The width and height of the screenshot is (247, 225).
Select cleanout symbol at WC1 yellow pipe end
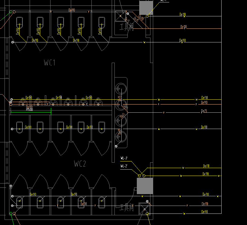tap(13, 42)
